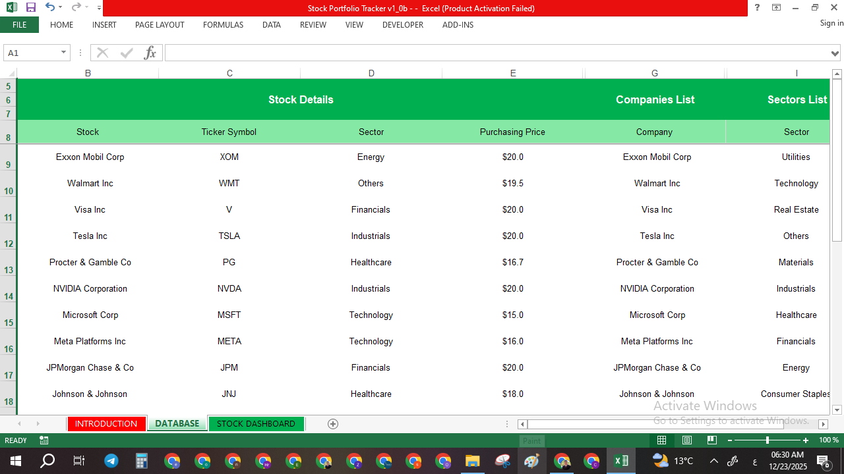Open the PAGE LAYOUT ribbon tab
Viewport: 844px width, 474px height.
coord(160,25)
